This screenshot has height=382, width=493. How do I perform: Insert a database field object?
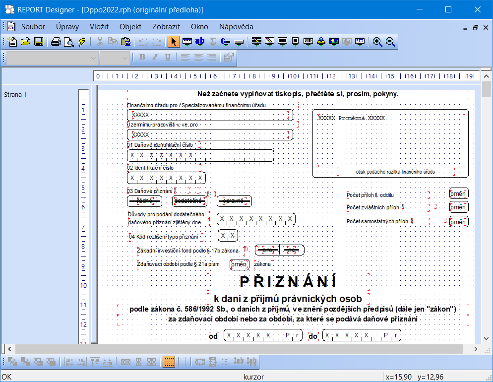187,42
